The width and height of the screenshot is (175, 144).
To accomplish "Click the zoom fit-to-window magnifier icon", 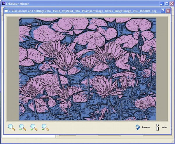I will tap(11, 127).
